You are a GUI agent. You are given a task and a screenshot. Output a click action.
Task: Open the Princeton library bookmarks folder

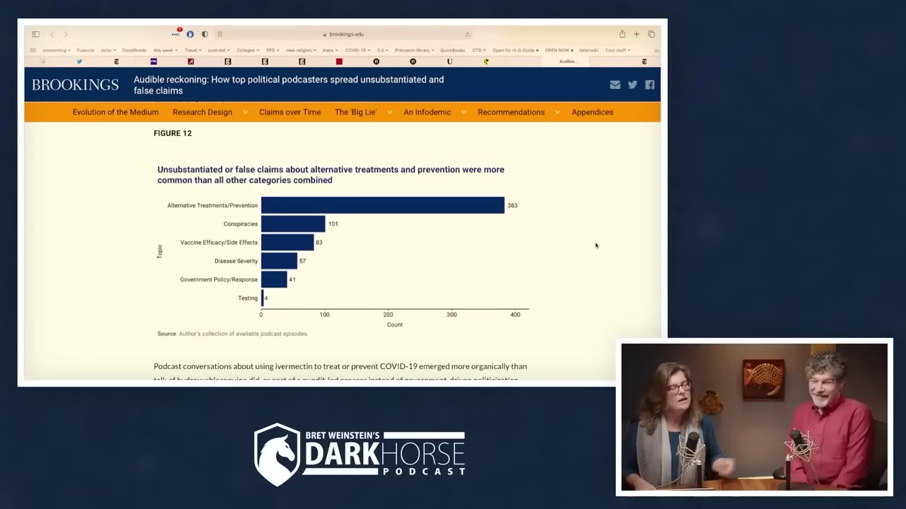tap(415, 50)
